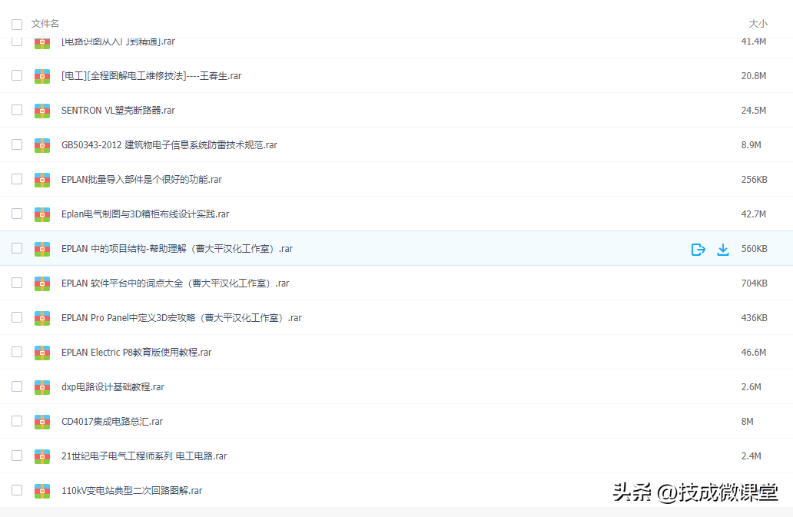Check box for dxp电路设计基础教程.rar
This screenshot has height=517, width=793.
click(x=17, y=386)
